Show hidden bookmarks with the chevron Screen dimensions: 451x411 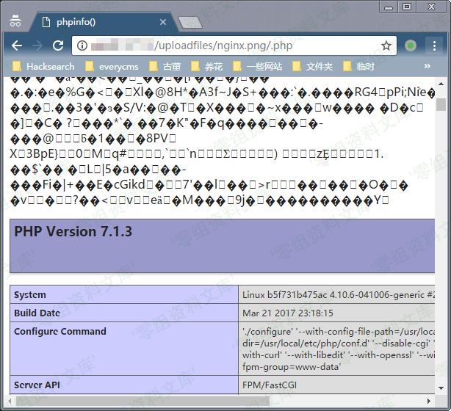tap(427, 66)
